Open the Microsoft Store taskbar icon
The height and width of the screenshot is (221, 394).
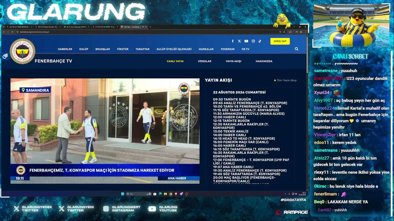[155, 194]
